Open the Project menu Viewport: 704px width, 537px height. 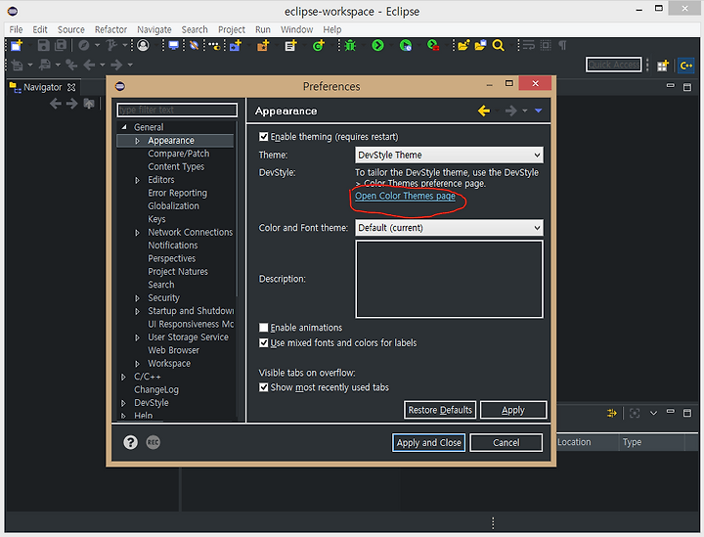tap(232, 29)
